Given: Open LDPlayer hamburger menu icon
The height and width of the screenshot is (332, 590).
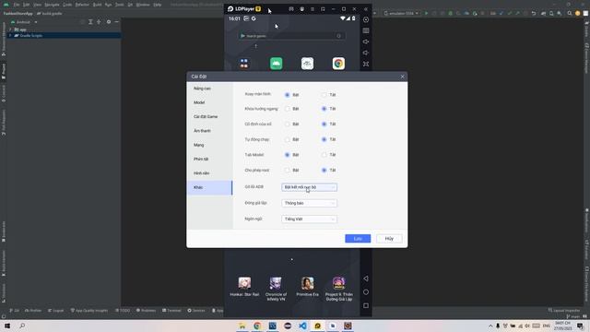Looking at the screenshot, I should click(x=313, y=8).
